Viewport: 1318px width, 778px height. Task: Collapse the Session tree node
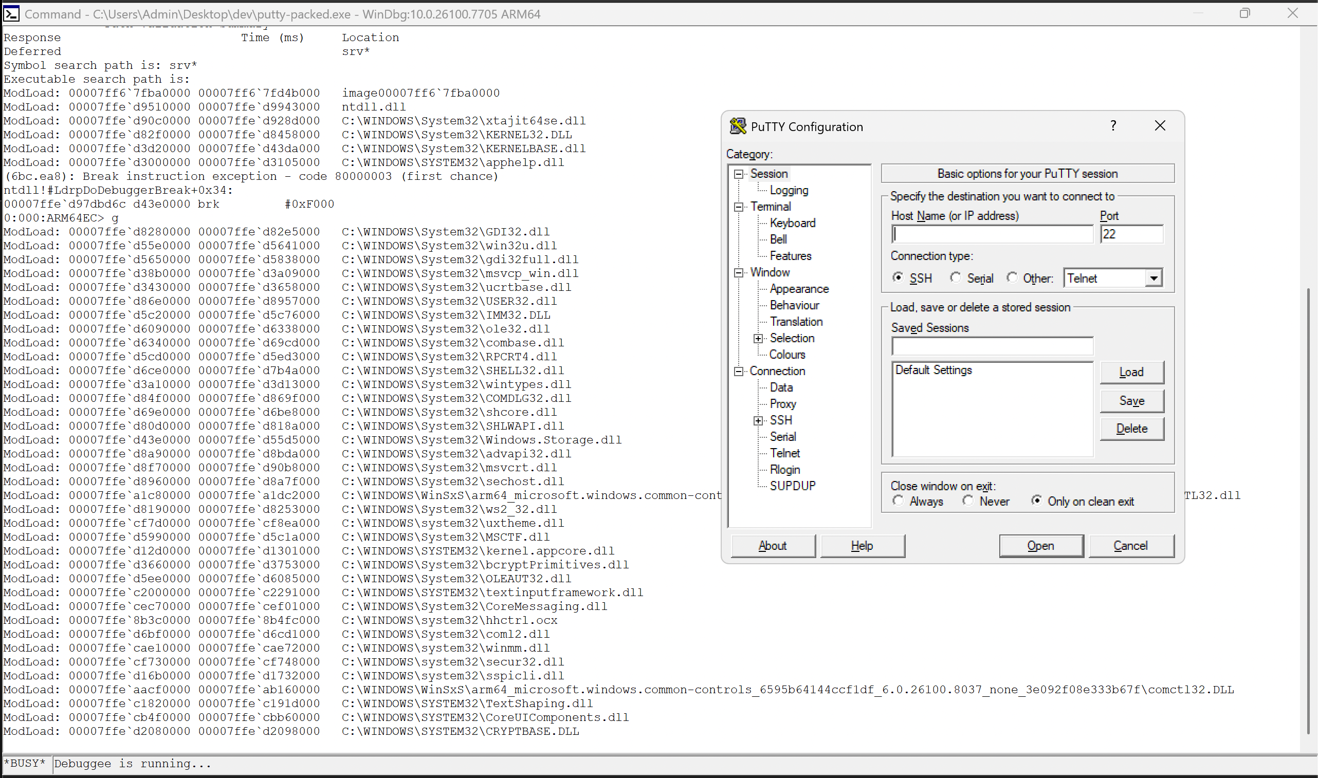click(x=739, y=174)
